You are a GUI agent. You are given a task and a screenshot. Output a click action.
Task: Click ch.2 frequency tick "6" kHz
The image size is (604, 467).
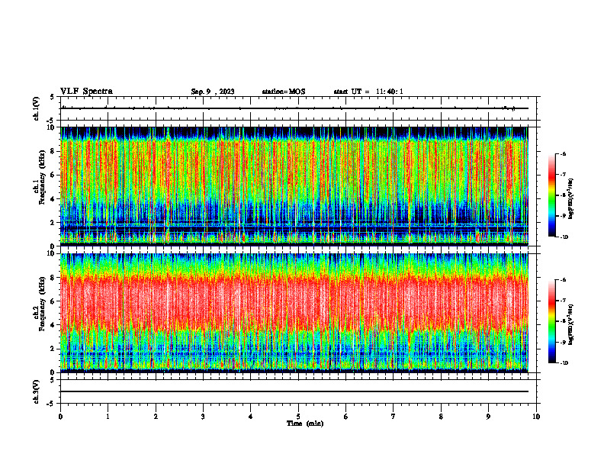[53, 301]
